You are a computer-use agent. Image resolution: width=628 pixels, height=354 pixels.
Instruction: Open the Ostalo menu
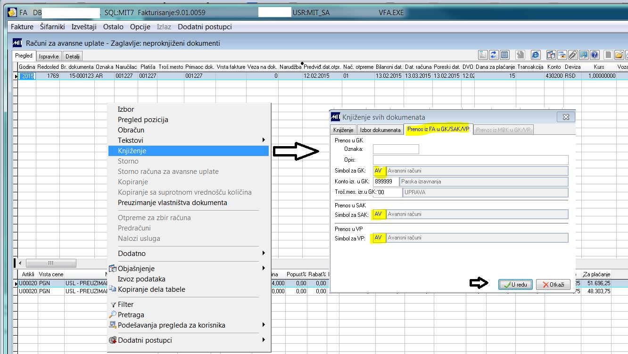click(x=113, y=27)
